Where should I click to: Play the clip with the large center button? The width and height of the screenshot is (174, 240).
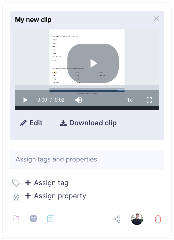93,63
